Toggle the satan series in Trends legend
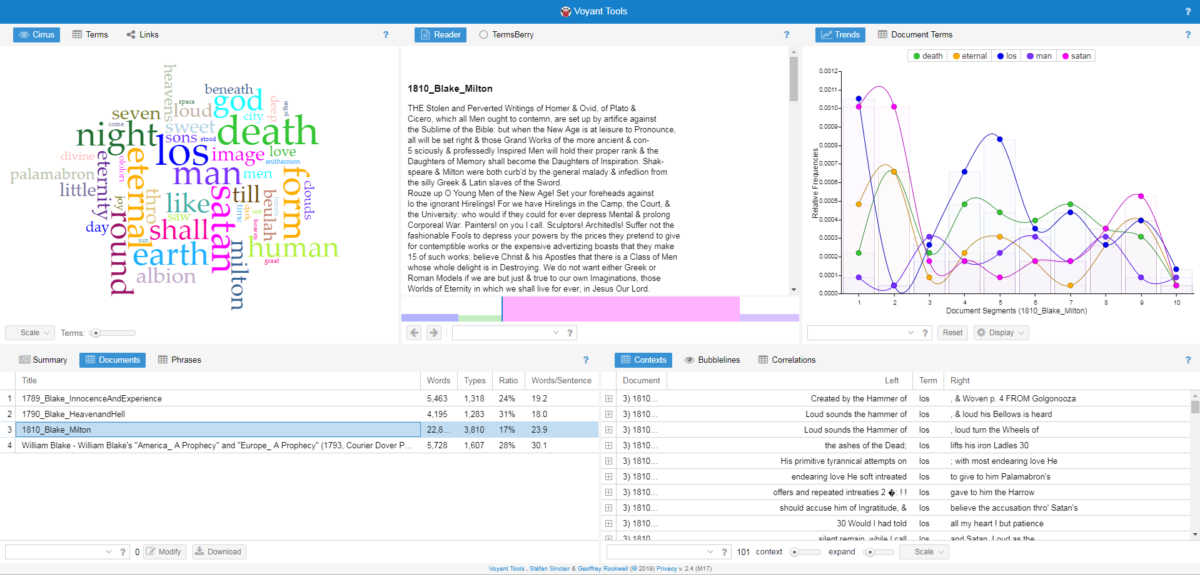 tap(1076, 56)
